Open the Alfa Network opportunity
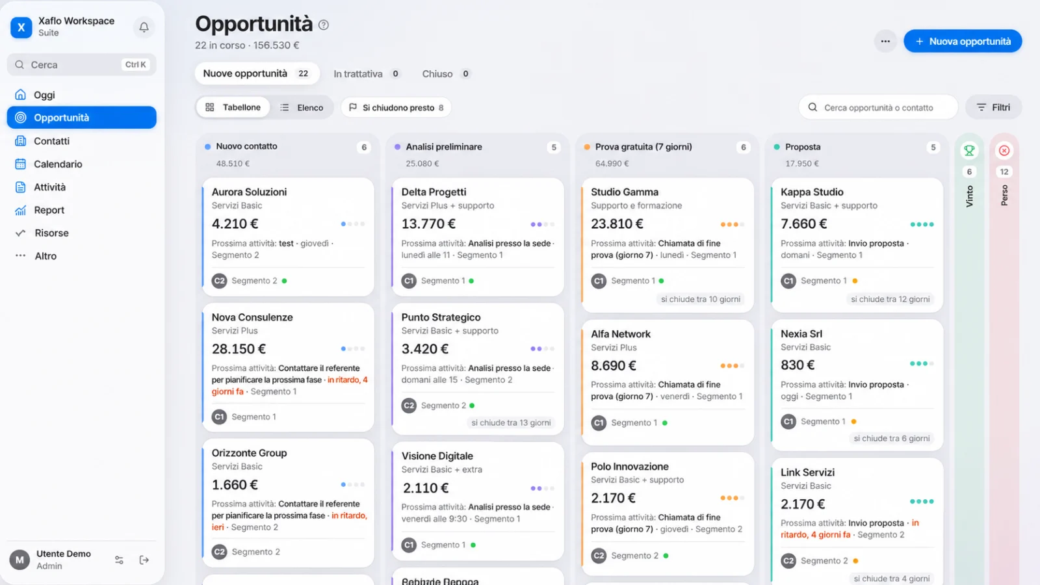1040x585 pixels. pyautogui.click(x=668, y=382)
